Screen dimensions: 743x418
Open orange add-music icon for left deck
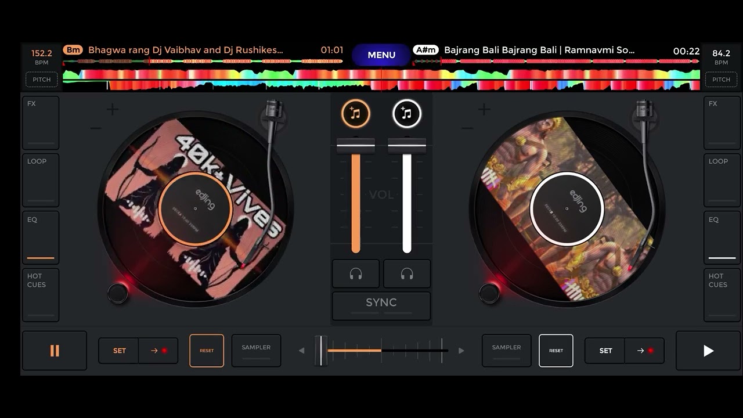point(356,113)
